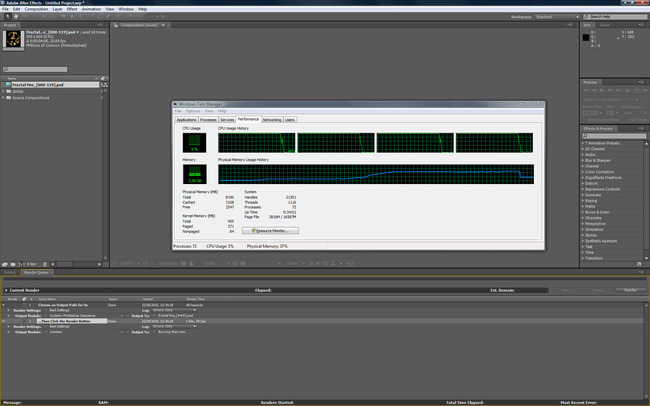Select the Selection arrow tool
Image resolution: width=650 pixels, height=406 pixels.
pos(8,16)
